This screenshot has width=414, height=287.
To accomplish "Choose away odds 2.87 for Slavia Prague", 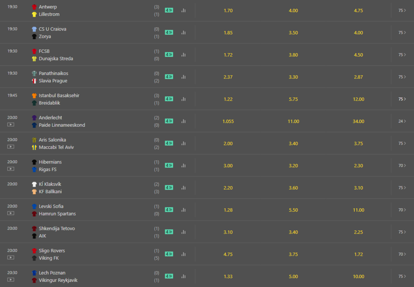I will pyautogui.click(x=359, y=77).
